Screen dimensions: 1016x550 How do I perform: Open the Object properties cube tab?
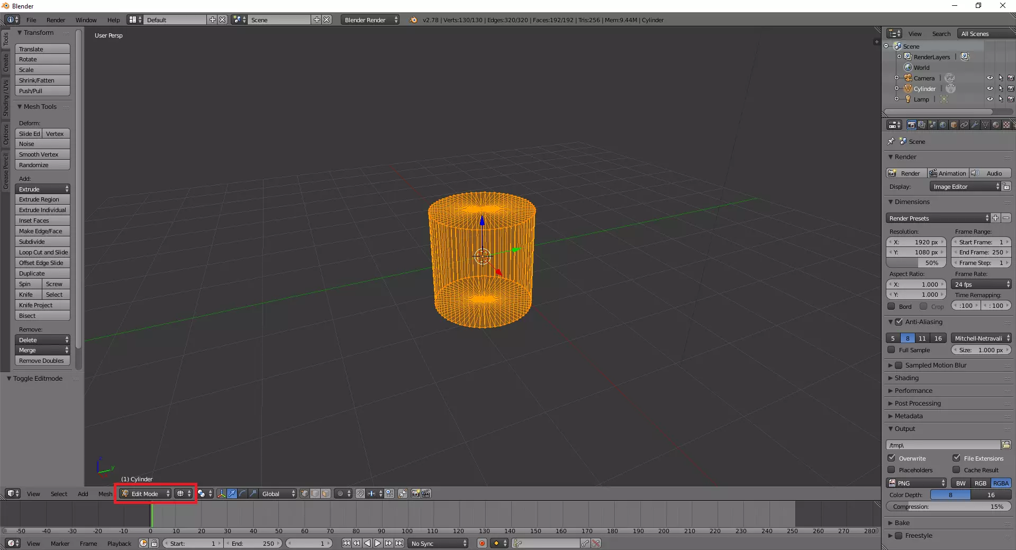click(954, 125)
